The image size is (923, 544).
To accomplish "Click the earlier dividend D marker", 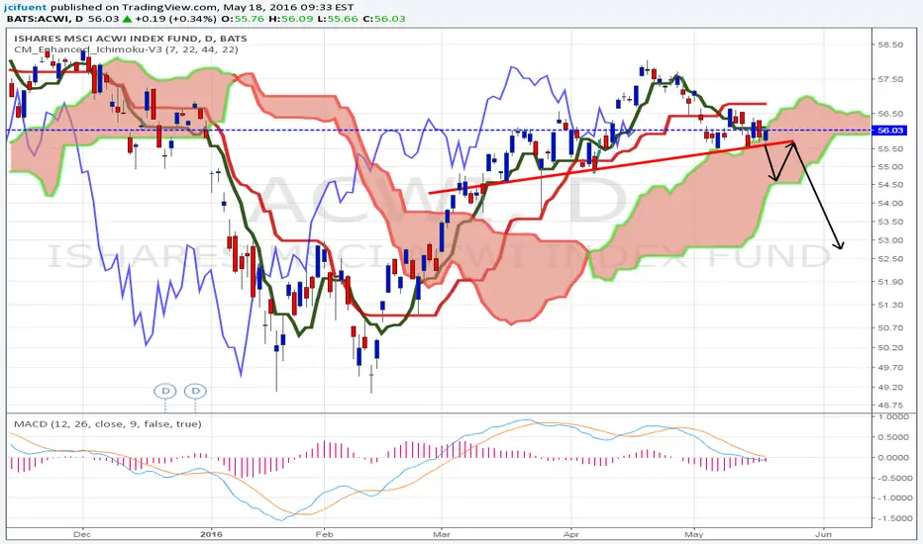I will click(165, 391).
